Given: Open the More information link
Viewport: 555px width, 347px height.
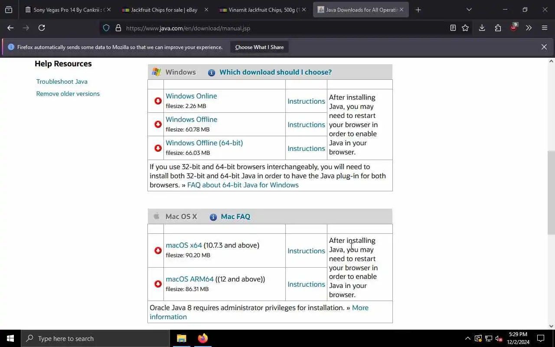Looking at the screenshot, I should click(x=259, y=312).
